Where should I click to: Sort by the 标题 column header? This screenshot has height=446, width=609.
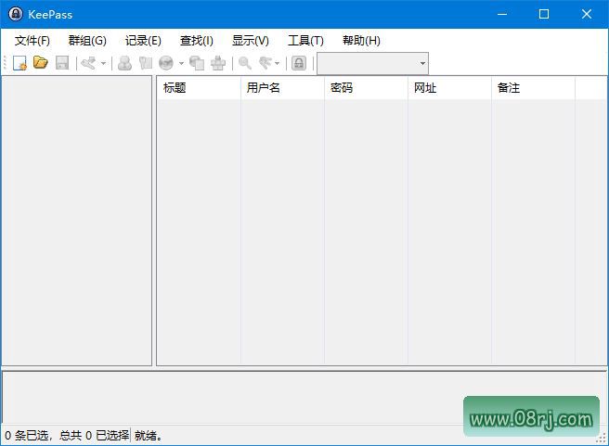click(199, 88)
